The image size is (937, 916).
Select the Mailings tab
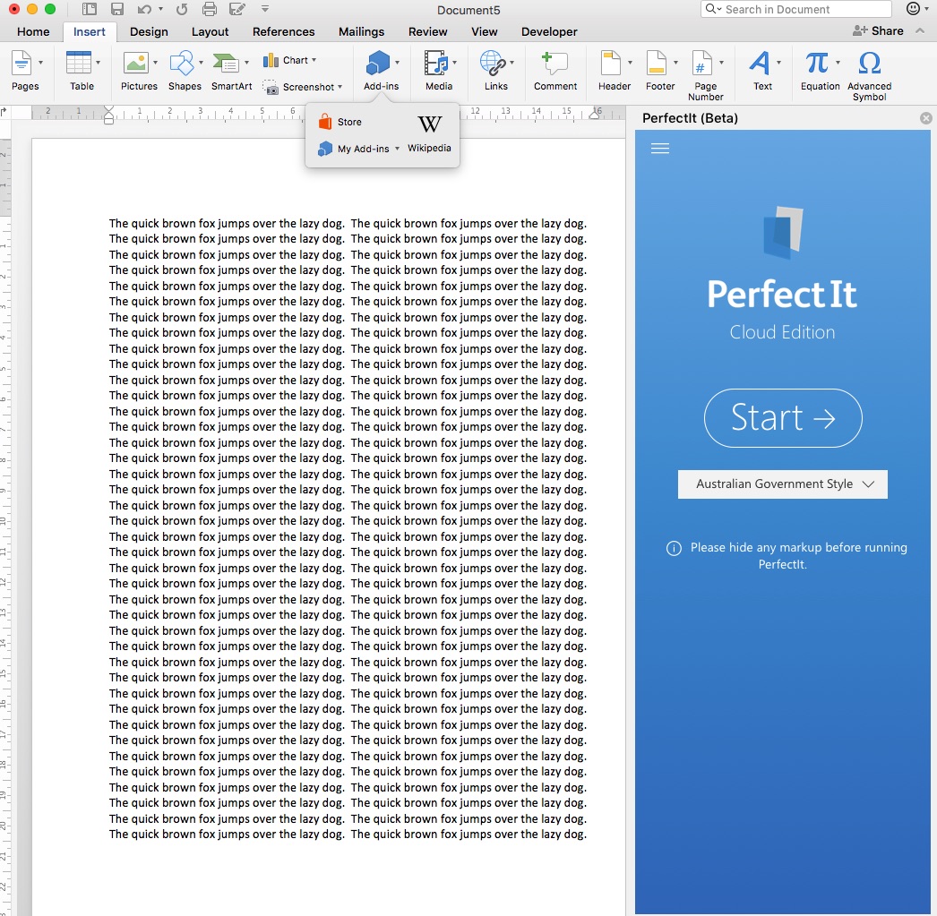click(x=361, y=31)
